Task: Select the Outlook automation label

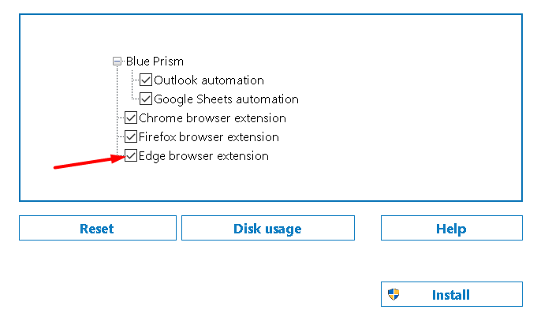Action: (x=209, y=80)
